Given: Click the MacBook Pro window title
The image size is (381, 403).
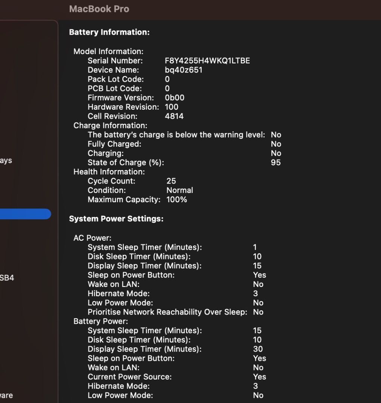Looking at the screenshot, I should click(99, 9).
